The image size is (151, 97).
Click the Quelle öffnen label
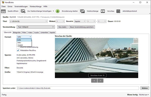click(x=13, y=11)
